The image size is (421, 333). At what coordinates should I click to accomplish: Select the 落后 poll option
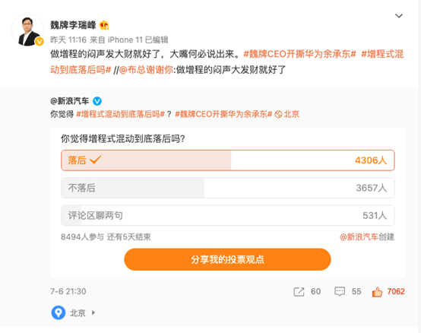click(228, 160)
